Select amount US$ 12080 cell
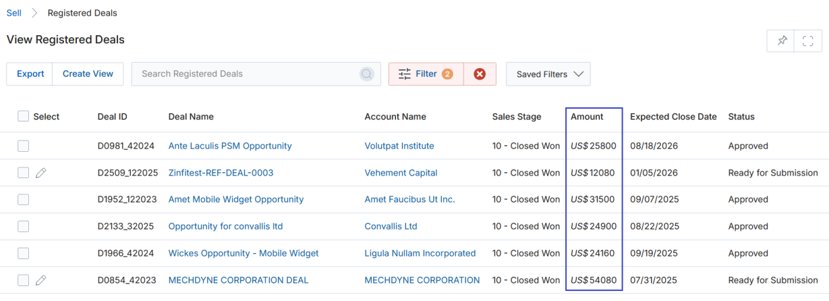Viewport: 829px width, 301px height. coord(593,173)
